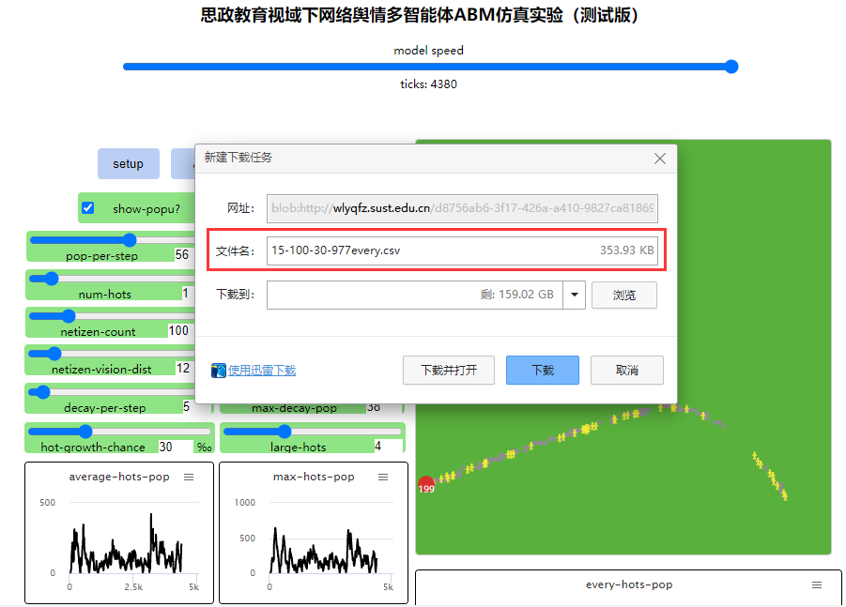Open the average-hots-pop plot menu icon
The width and height of the screenshot is (846, 607).
pyautogui.click(x=189, y=478)
